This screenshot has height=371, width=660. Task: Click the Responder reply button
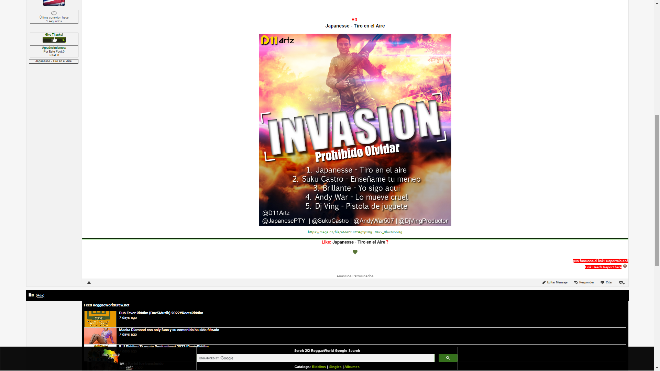(x=584, y=282)
